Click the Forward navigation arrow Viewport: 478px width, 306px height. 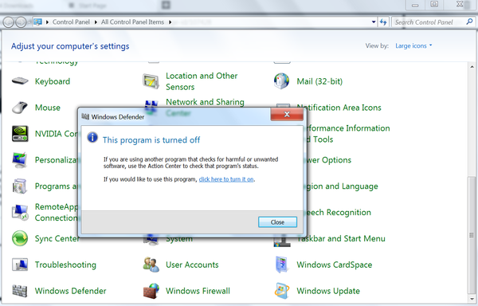click(x=21, y=22)
